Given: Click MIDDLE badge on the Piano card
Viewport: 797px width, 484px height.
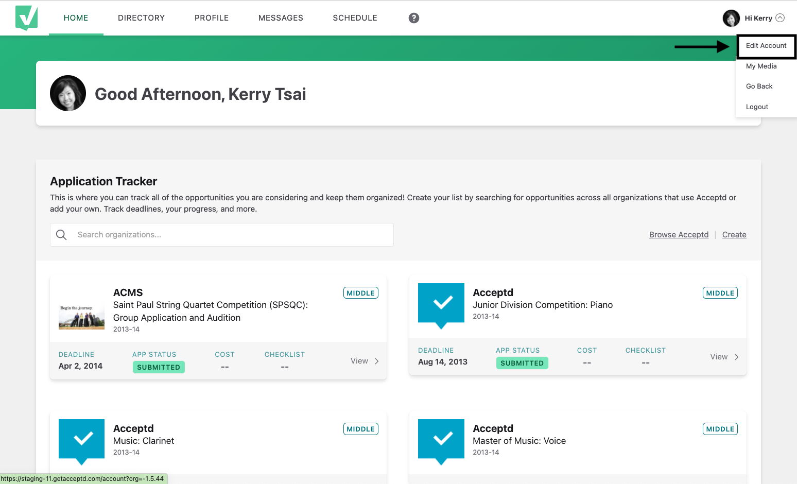Looking at the screenshot, I should (x=720, y=293).
